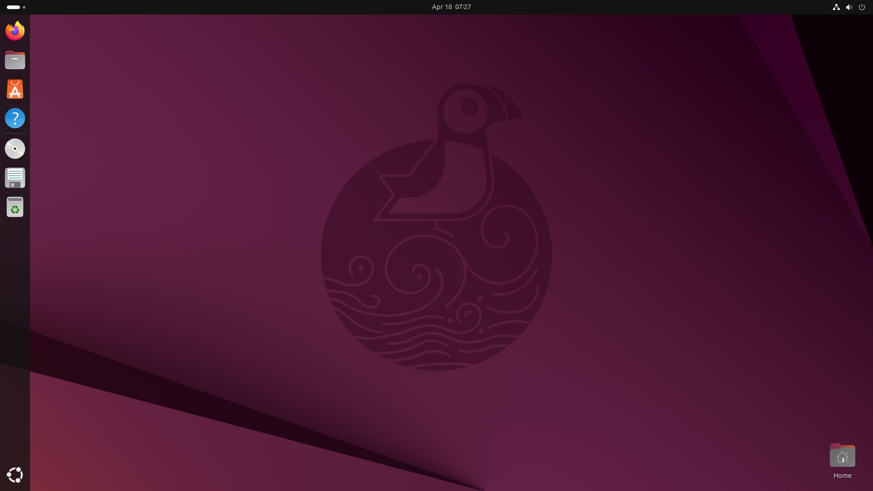Open the text editor dock icon

[15, 177]
